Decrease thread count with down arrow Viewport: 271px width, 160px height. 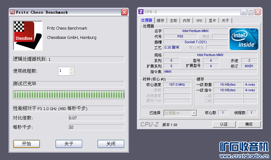tap(72, 73)
